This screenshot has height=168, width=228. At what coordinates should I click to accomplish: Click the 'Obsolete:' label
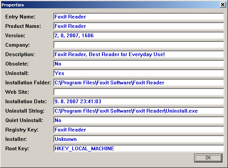[17, 64]
